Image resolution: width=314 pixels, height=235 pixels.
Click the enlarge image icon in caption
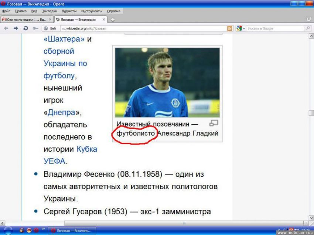point(214,123)
